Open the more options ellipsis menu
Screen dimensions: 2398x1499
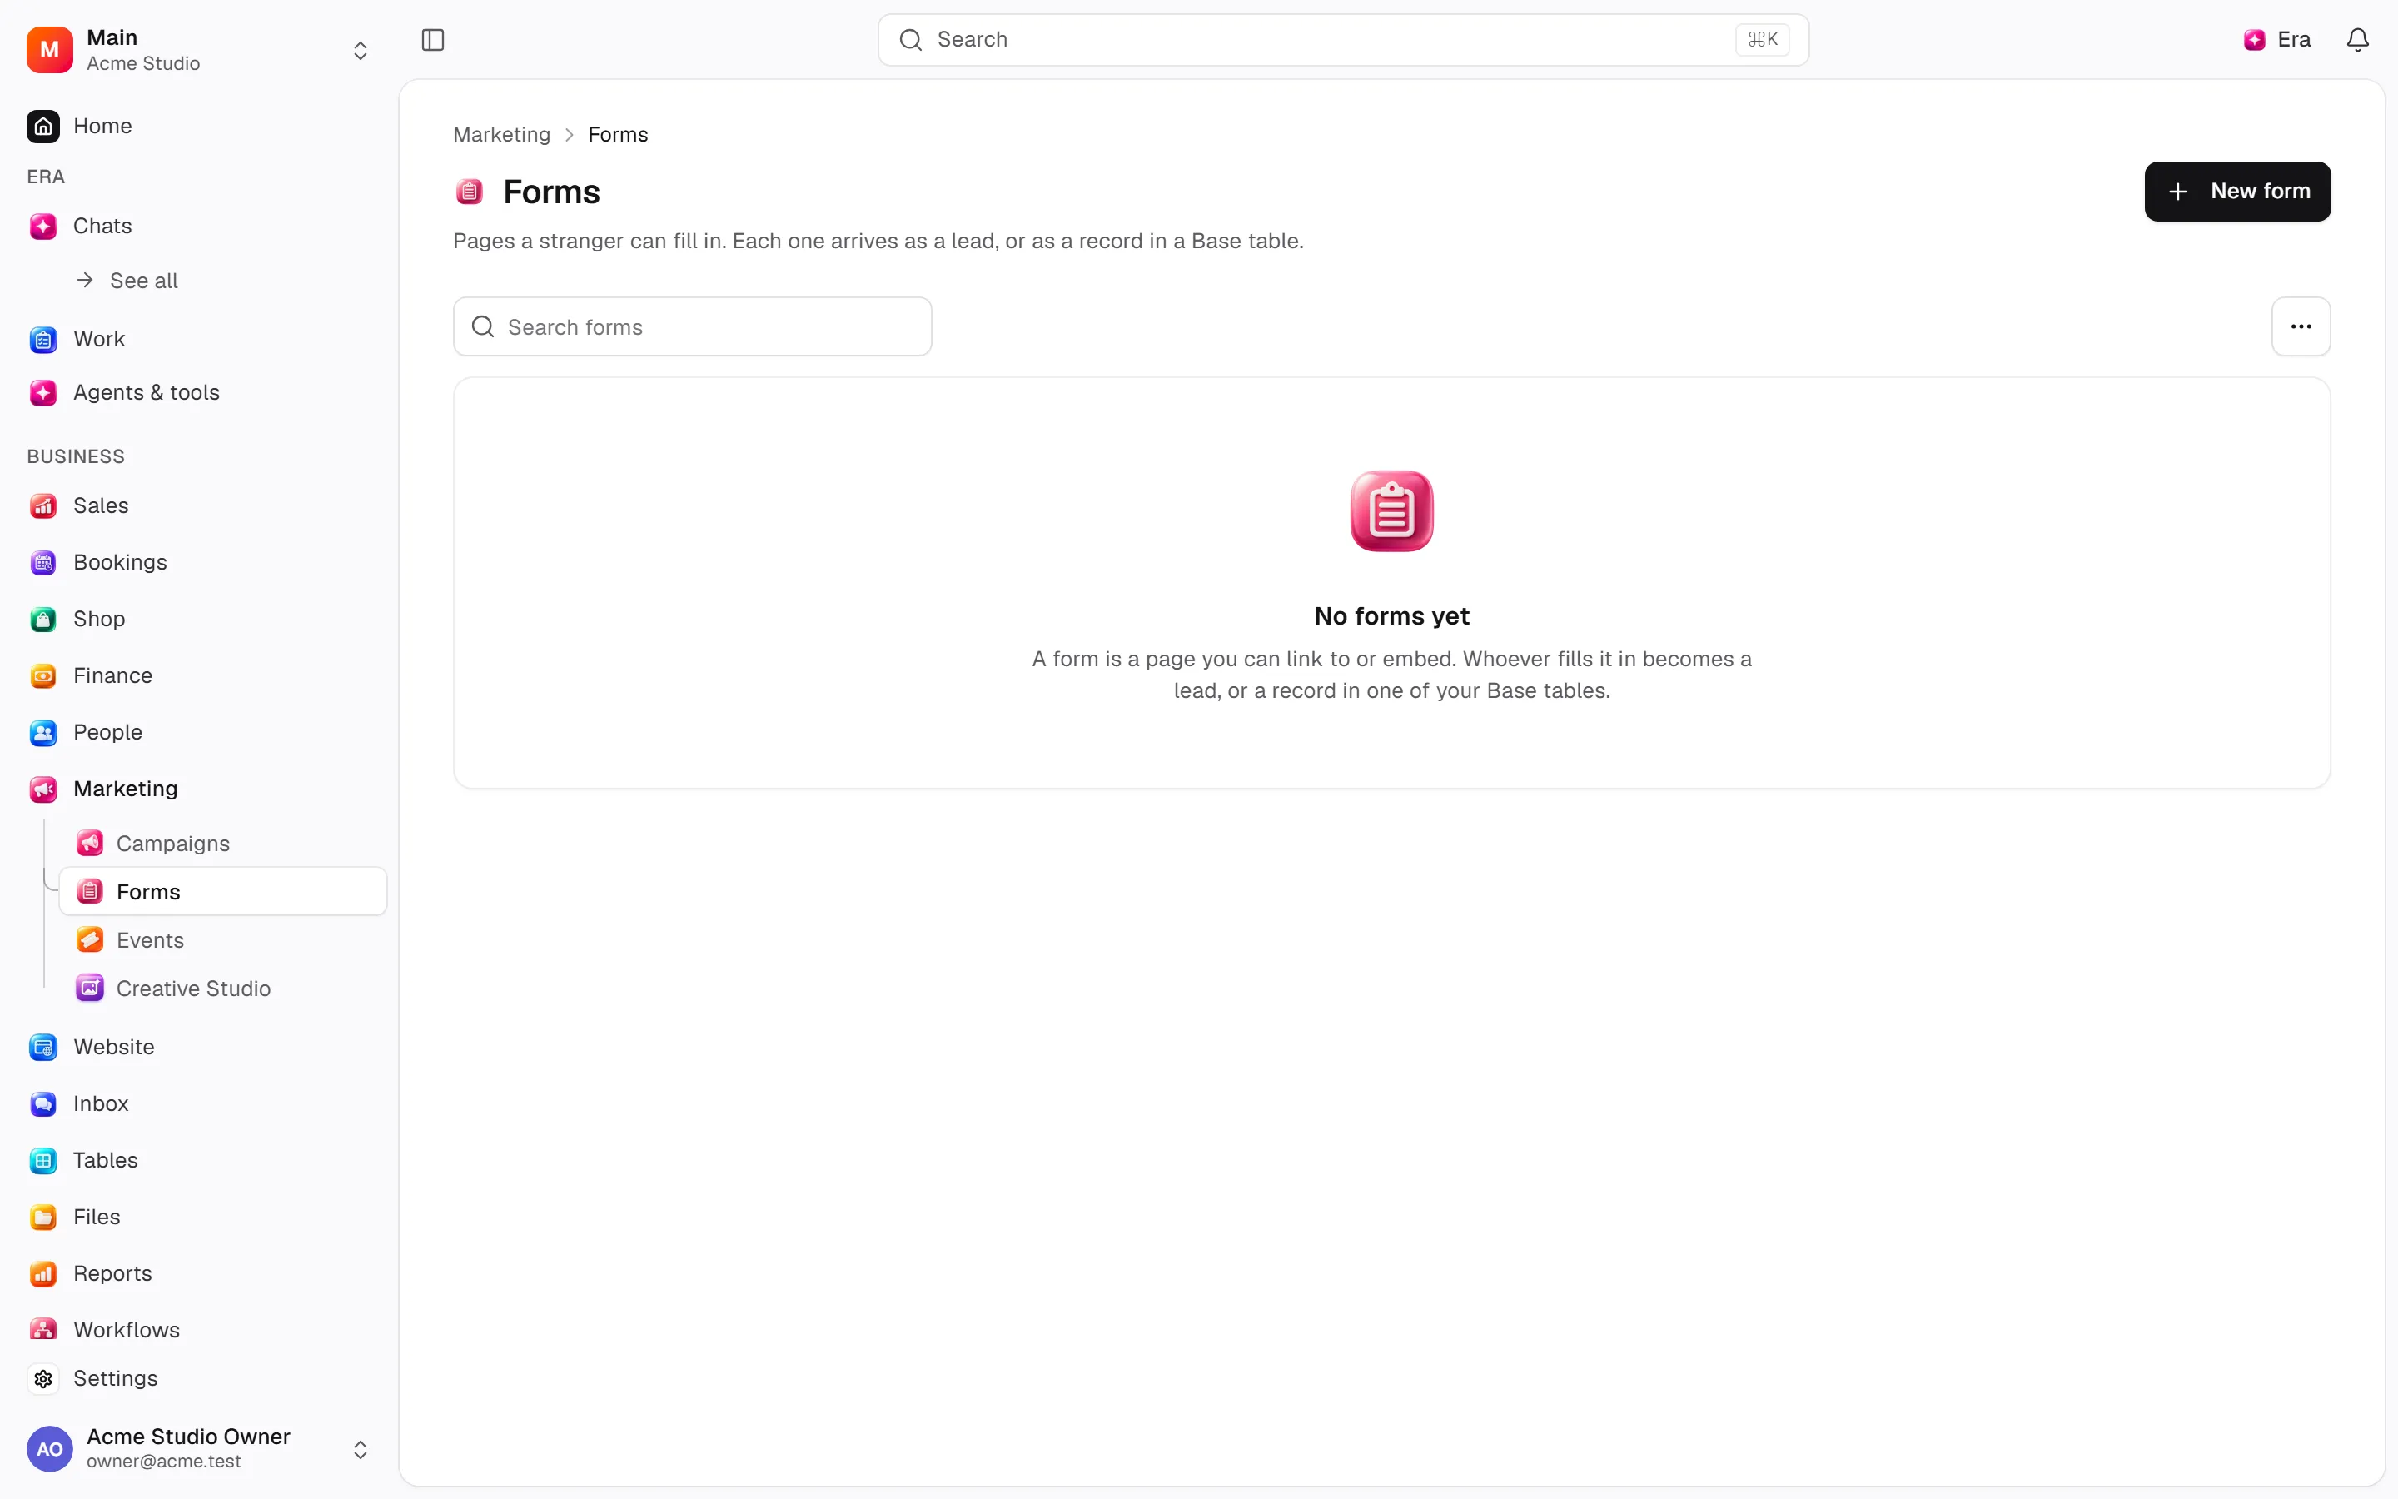point(2301,326)
